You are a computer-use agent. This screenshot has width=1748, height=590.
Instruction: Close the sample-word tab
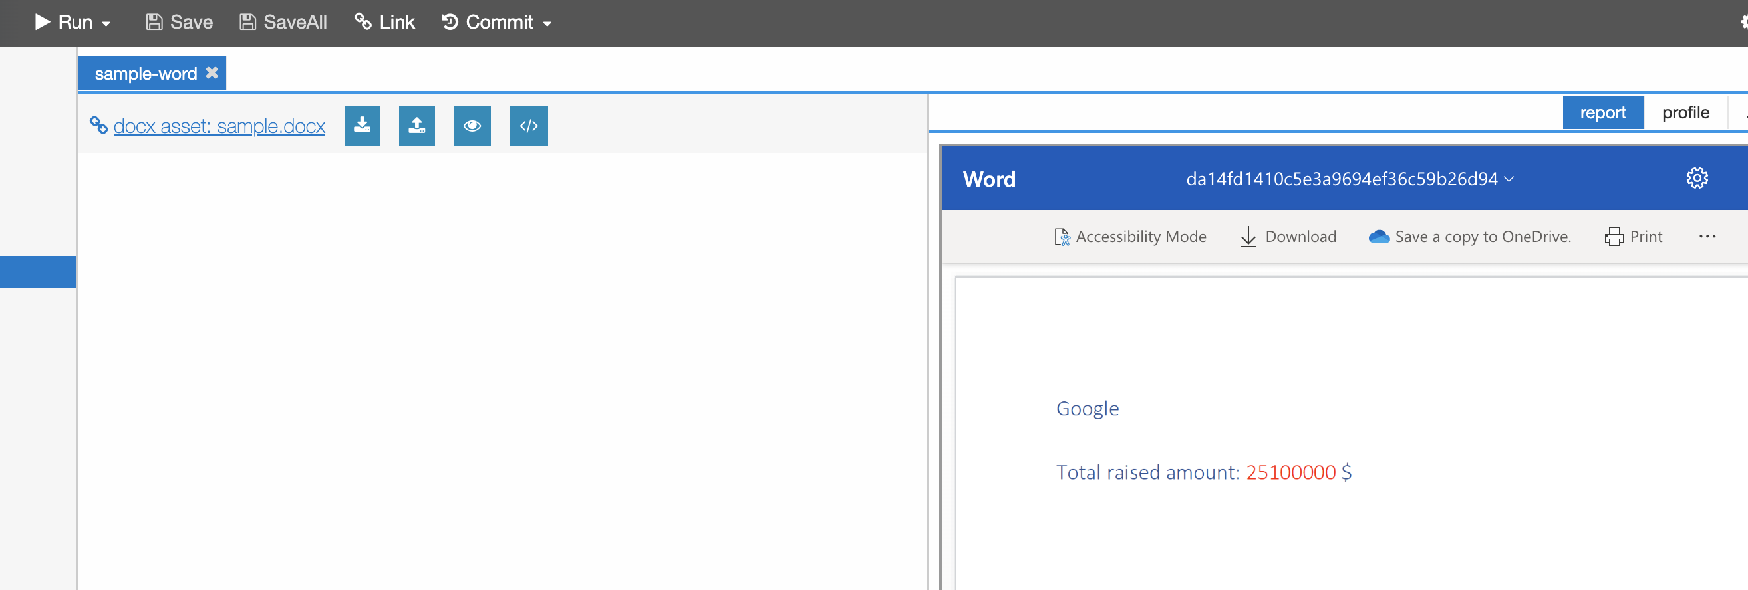coord(212,72)
